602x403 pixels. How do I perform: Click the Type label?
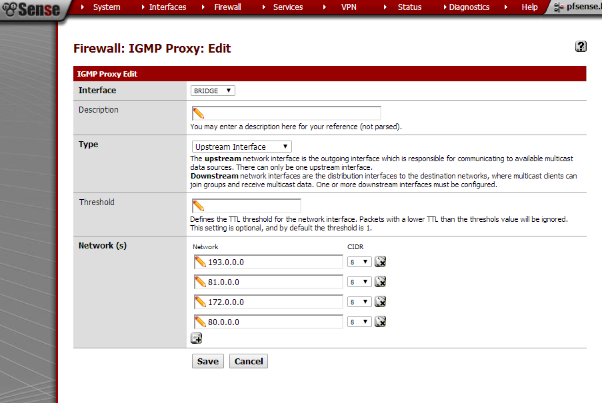pos(88,145)
